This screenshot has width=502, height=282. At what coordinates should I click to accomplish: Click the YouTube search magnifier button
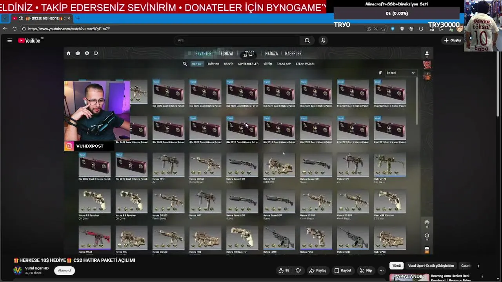coord(307,40)
